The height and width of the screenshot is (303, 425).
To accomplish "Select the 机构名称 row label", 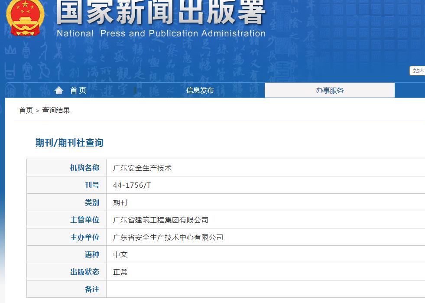I will (x=84, y=168).
